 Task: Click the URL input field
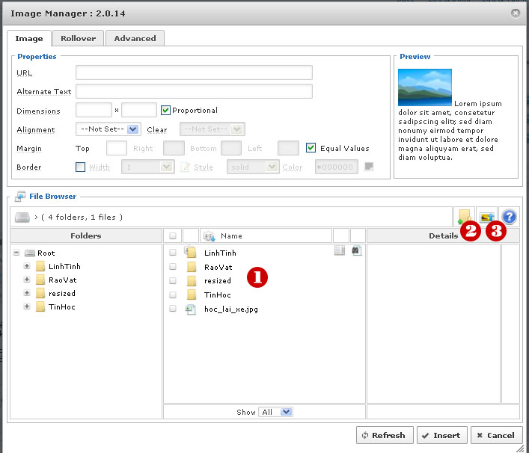tap(194, 73)
